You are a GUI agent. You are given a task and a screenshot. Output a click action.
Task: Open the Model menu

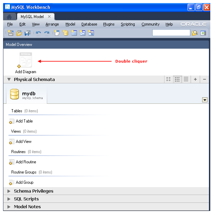[x=70, y=24]
